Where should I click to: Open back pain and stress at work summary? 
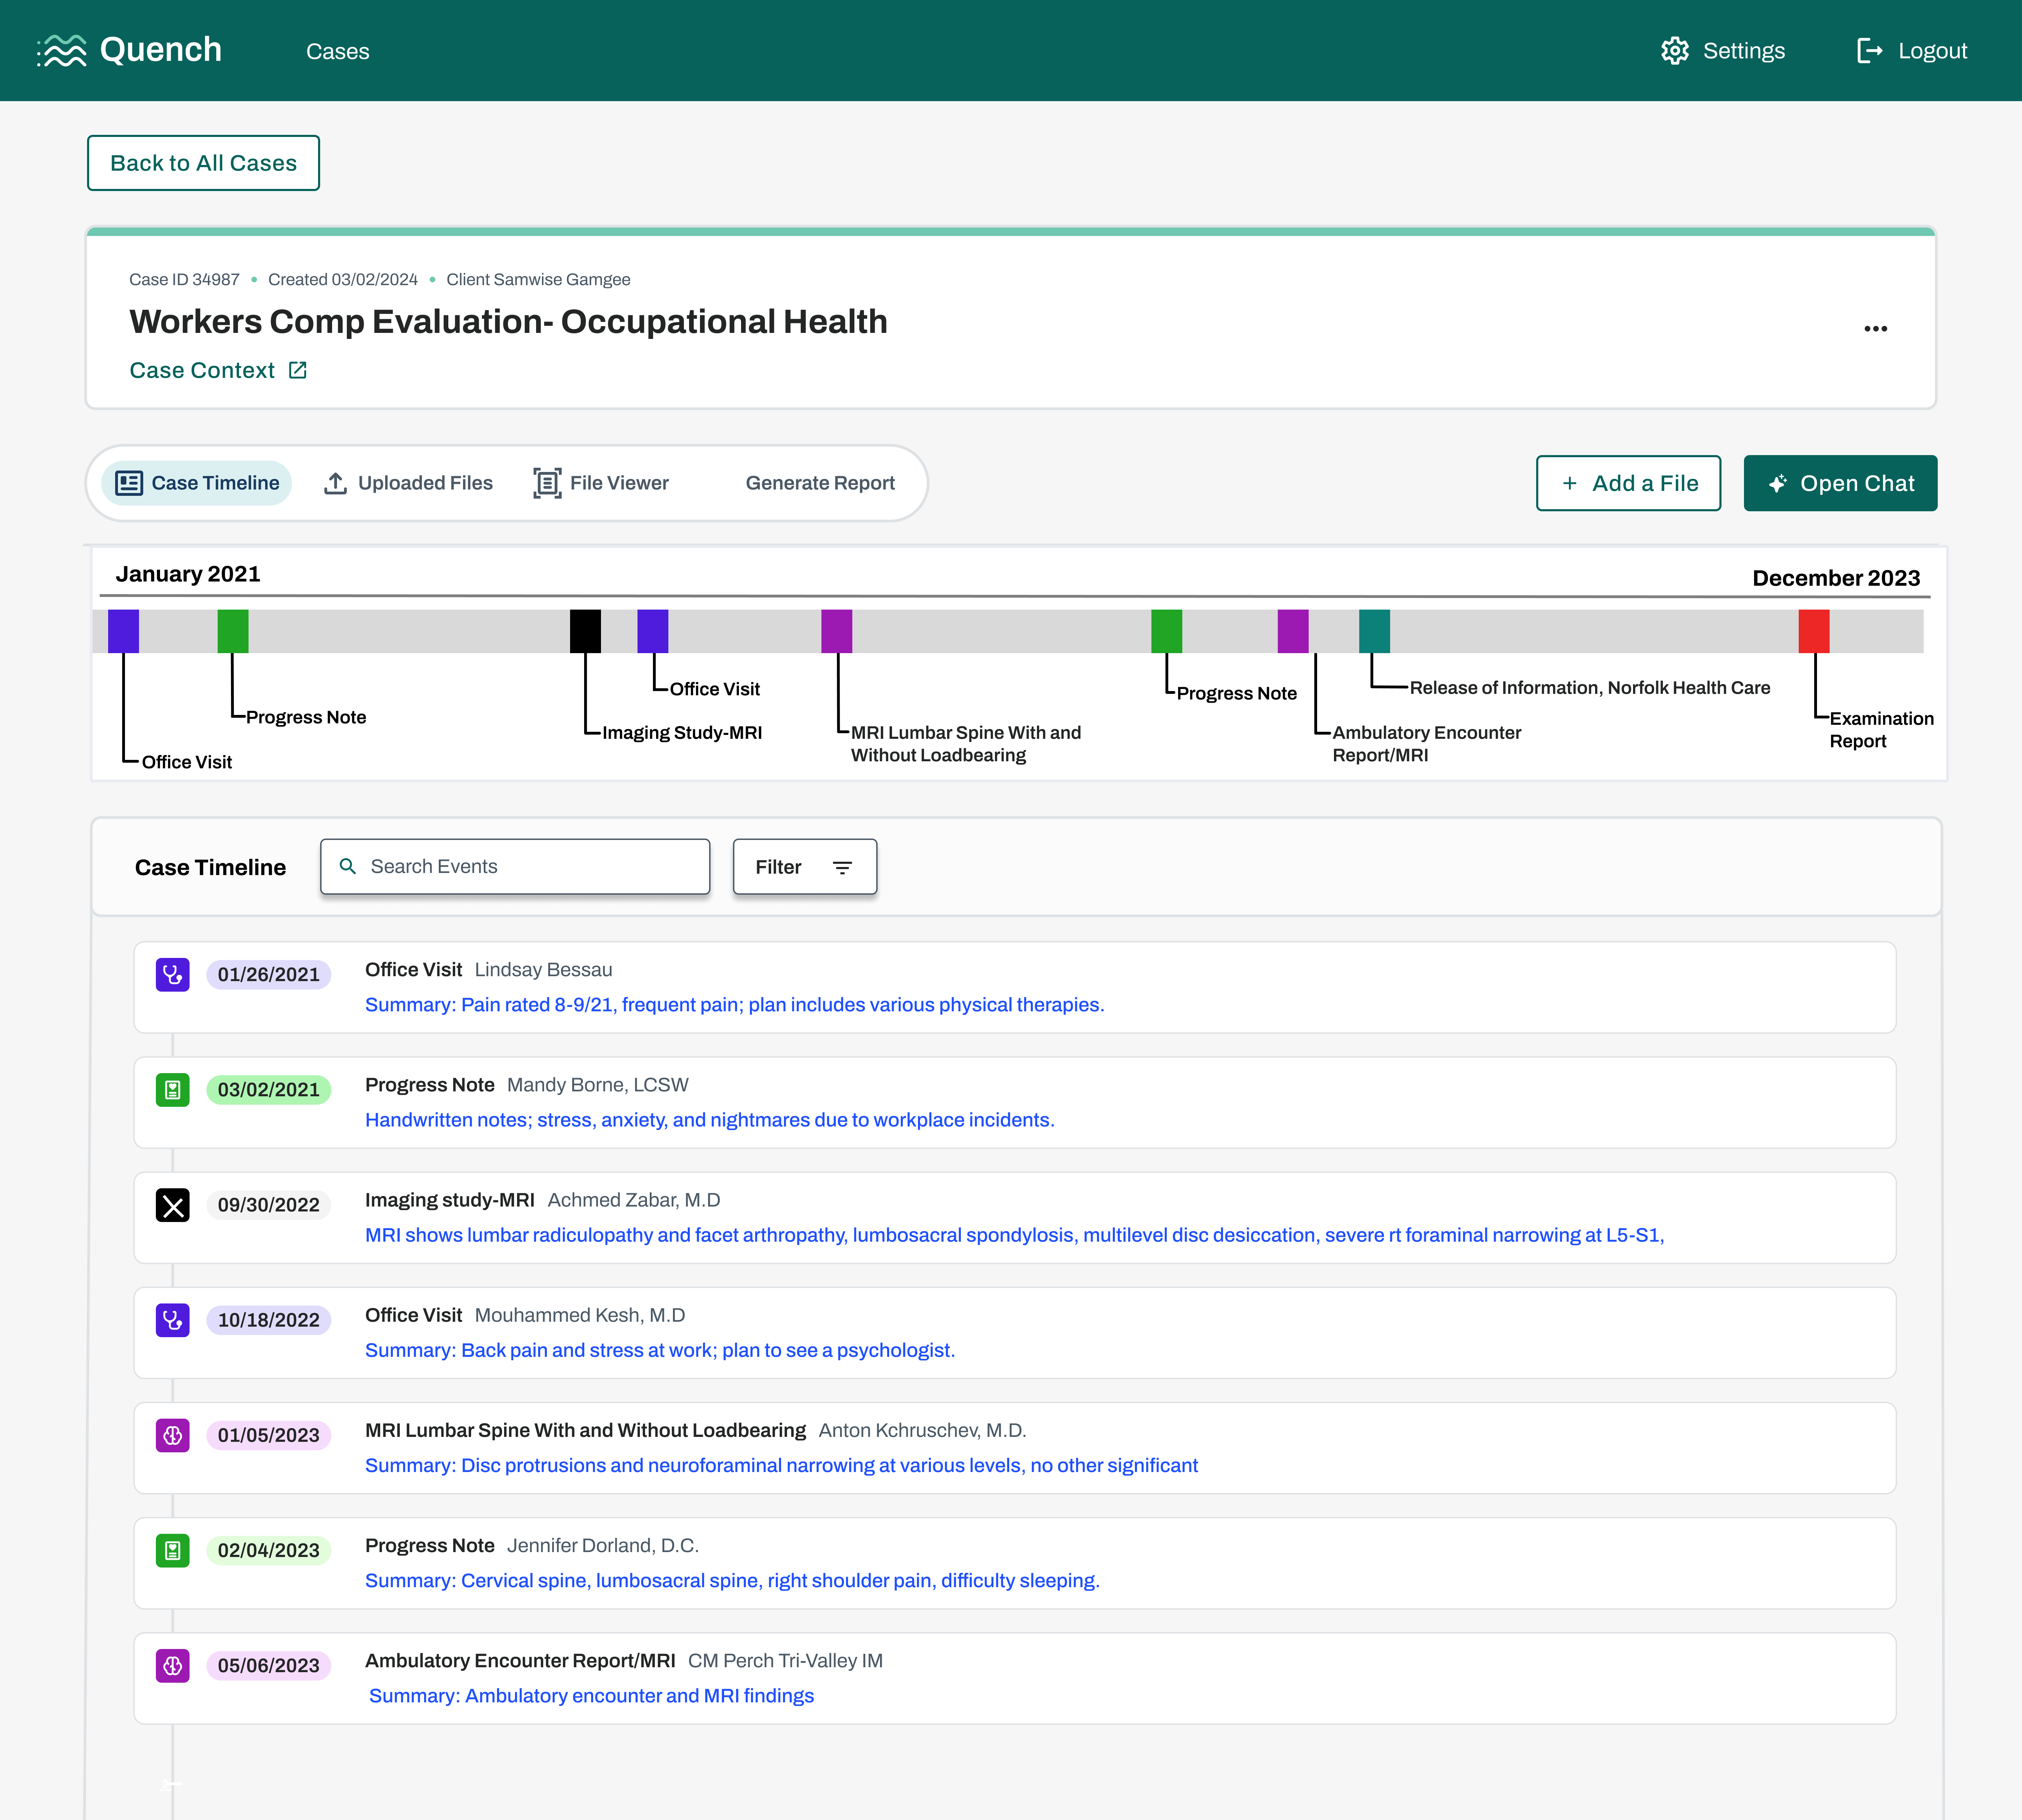tap(660, 1350)
